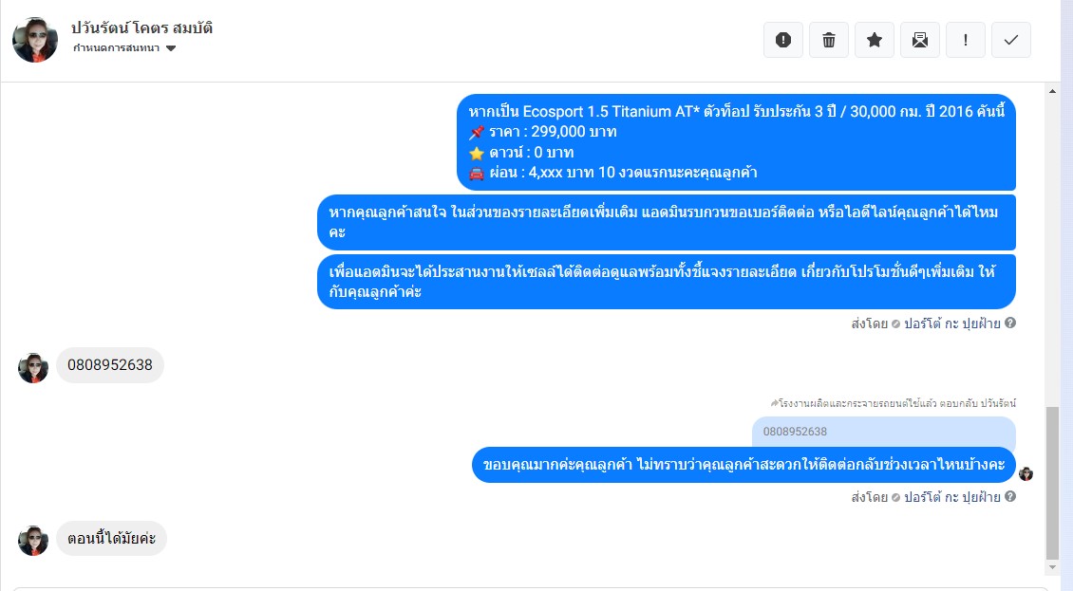Mark conversation unread with envelope icon
This screenshot has width=1073, height=591.
point(920,40)
